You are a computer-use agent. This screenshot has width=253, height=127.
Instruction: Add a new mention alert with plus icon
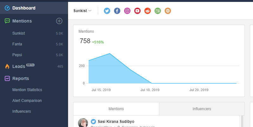point(59,21)
